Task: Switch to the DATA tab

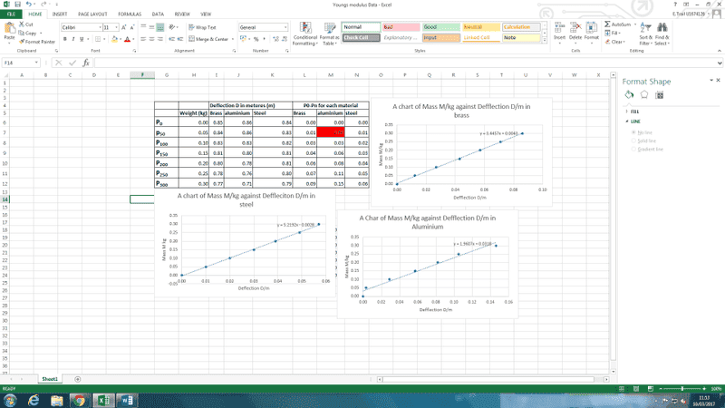Action: pos(158,15)
